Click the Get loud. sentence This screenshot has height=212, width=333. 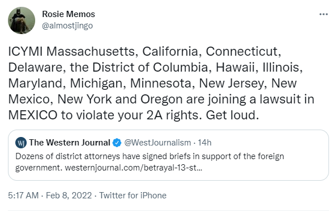233,115
